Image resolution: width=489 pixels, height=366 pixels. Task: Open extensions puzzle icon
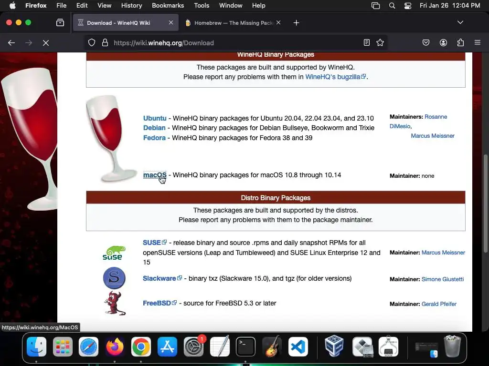coord(460,42)
